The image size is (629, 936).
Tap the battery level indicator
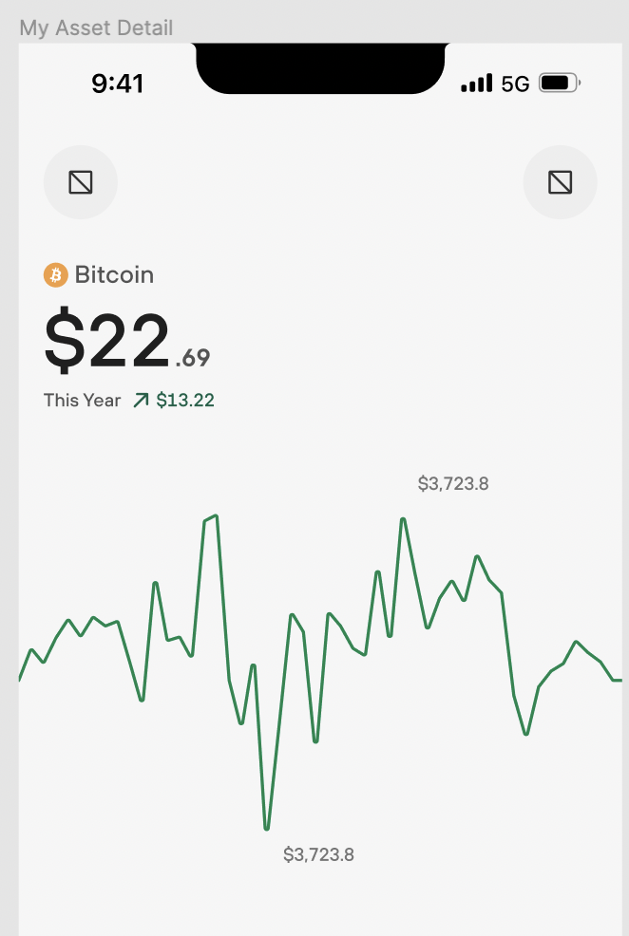556,84
